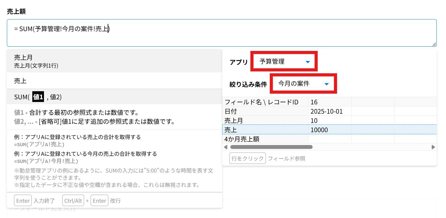Select the 4か月売上額 row in the table
446x218 pixels.
[x=242, y=139]
